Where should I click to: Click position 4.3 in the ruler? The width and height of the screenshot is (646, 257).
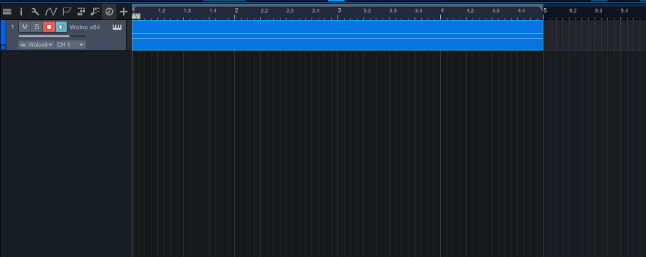(496, 11)
